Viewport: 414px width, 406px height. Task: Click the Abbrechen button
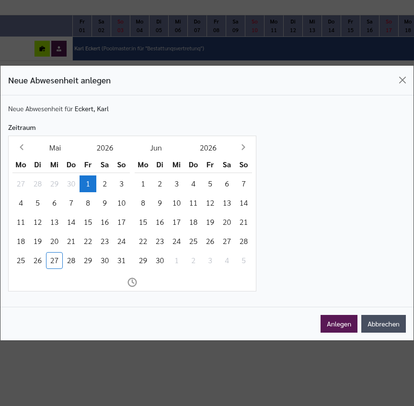click(383, 324)
